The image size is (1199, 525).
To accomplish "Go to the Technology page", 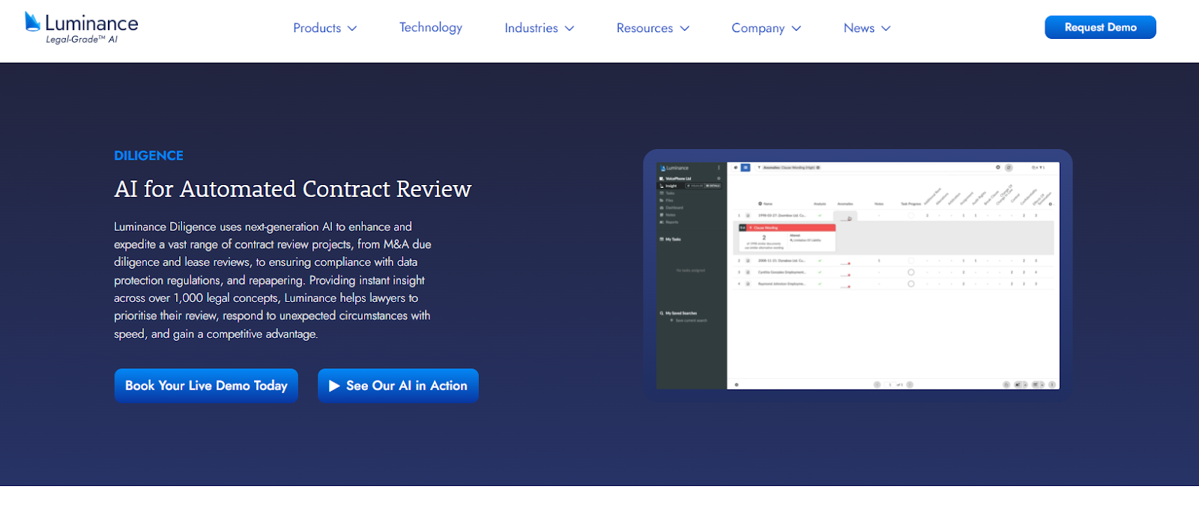I will (431, 28).
